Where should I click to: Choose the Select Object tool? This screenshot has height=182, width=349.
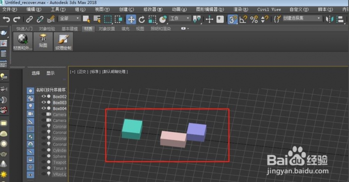(x=86, y=19)
